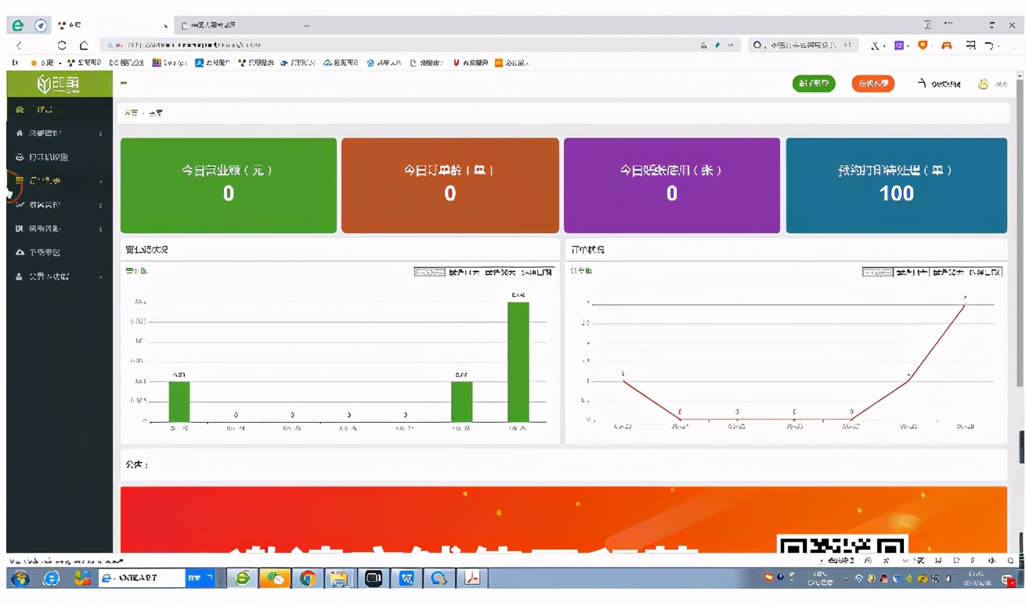Open the red PDF app on the taskbar
The width and height of the screenshot is (1026, 606).
(472, 579)
